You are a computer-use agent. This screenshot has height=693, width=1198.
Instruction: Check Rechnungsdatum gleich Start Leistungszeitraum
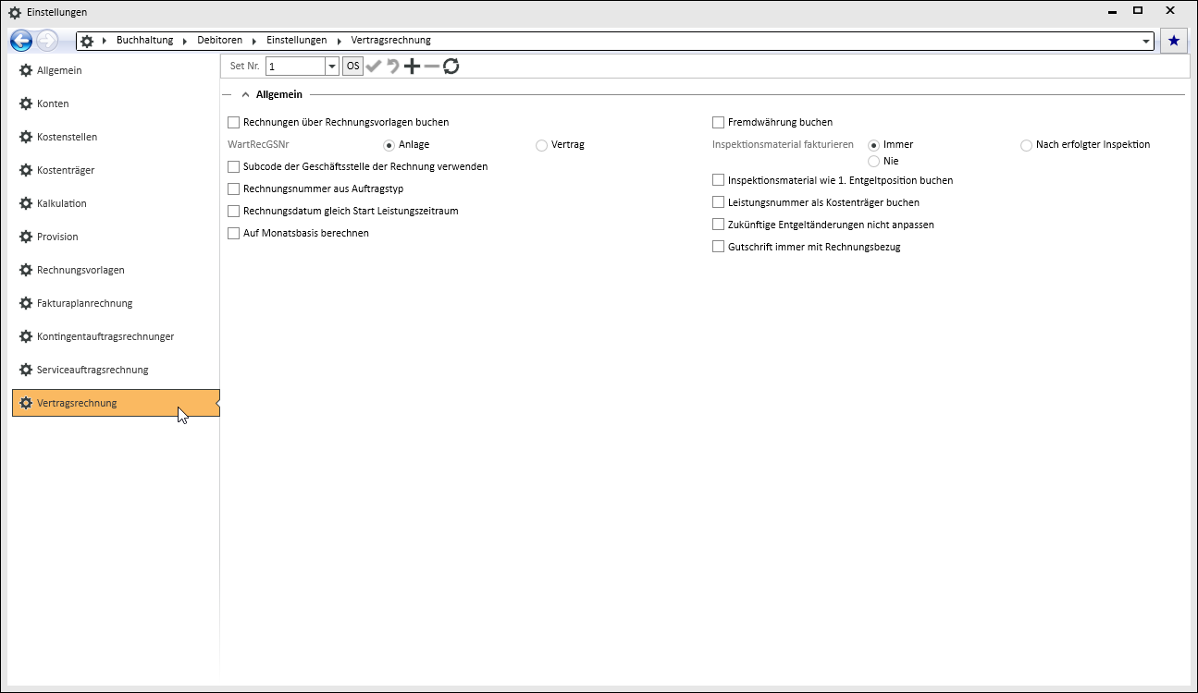pos(233,211)
